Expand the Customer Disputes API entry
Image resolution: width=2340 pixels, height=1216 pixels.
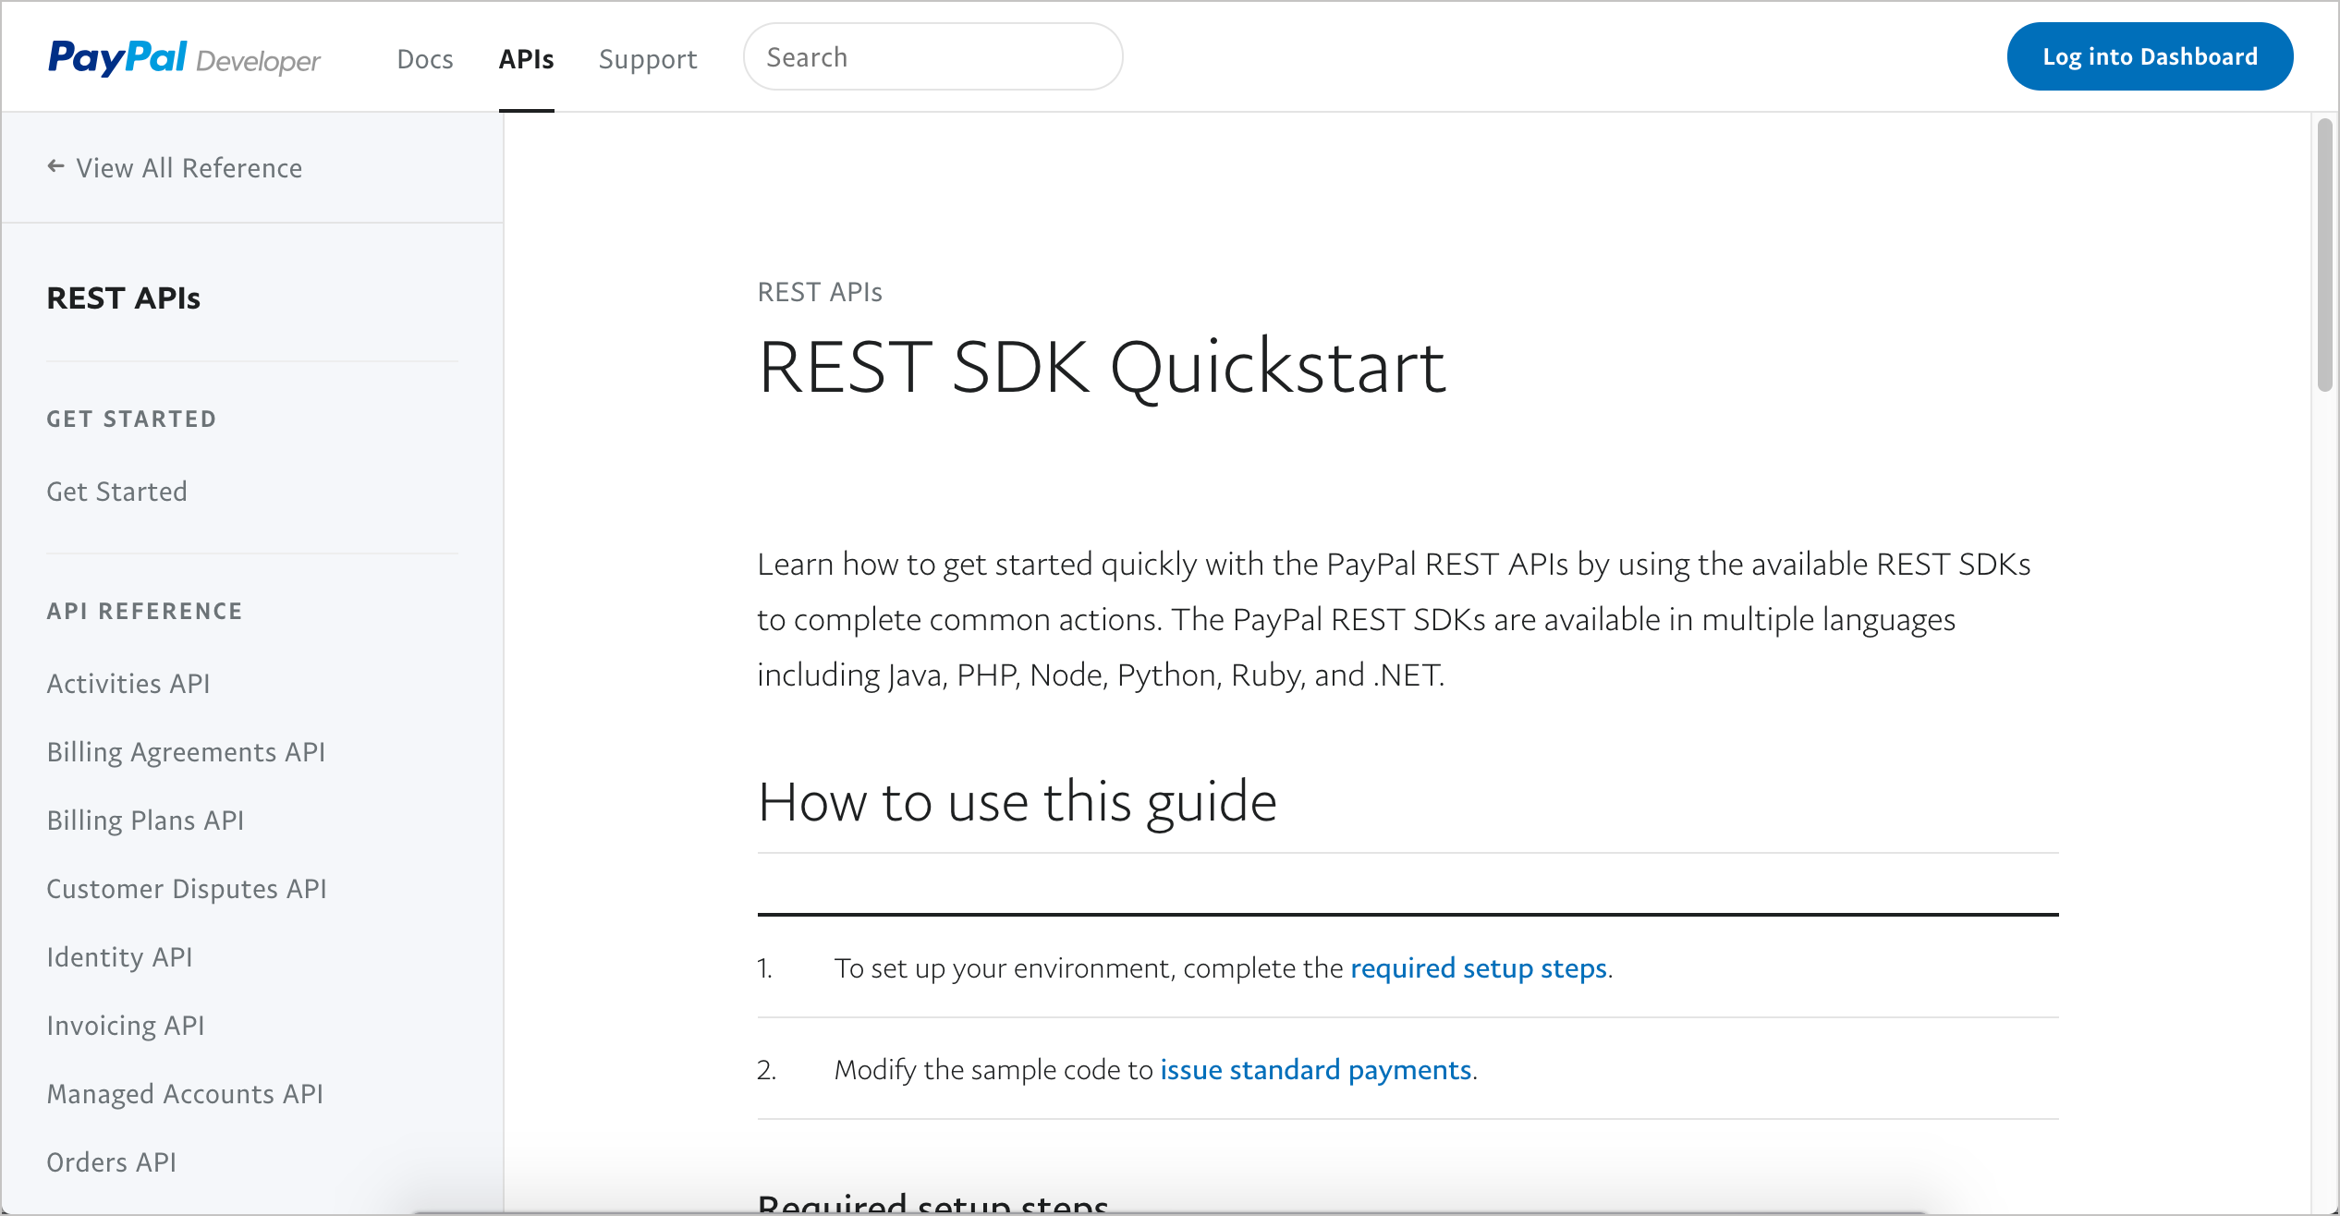[x=186, y=888]
